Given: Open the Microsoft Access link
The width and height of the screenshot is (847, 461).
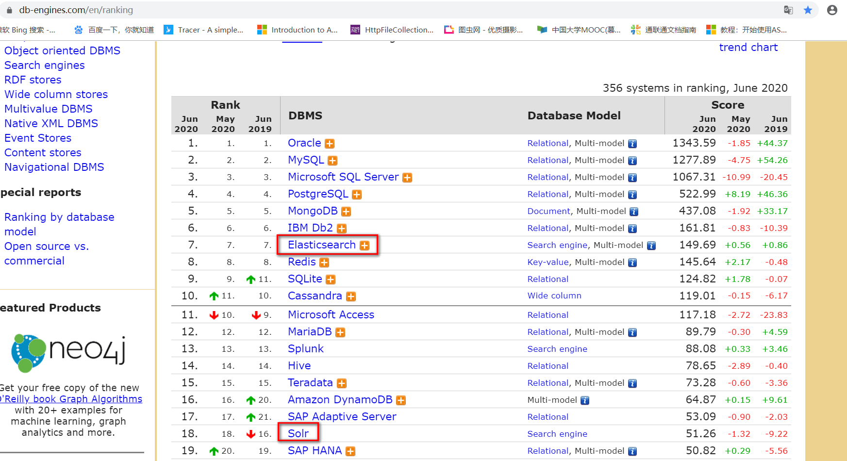Looking at the screenshot, I should [331, 315].
